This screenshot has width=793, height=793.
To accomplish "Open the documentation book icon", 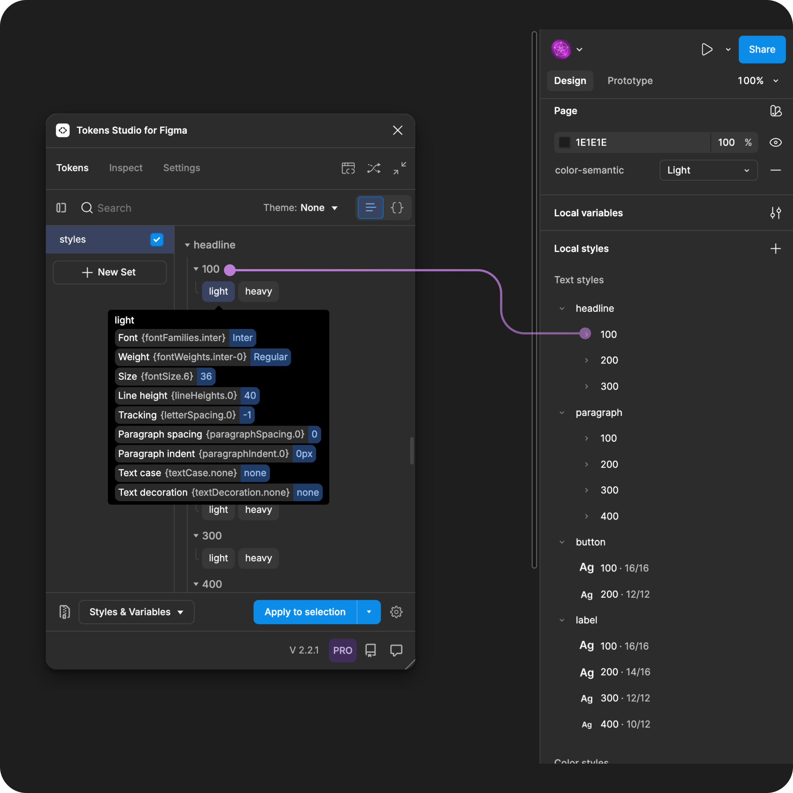I will 371,650.
